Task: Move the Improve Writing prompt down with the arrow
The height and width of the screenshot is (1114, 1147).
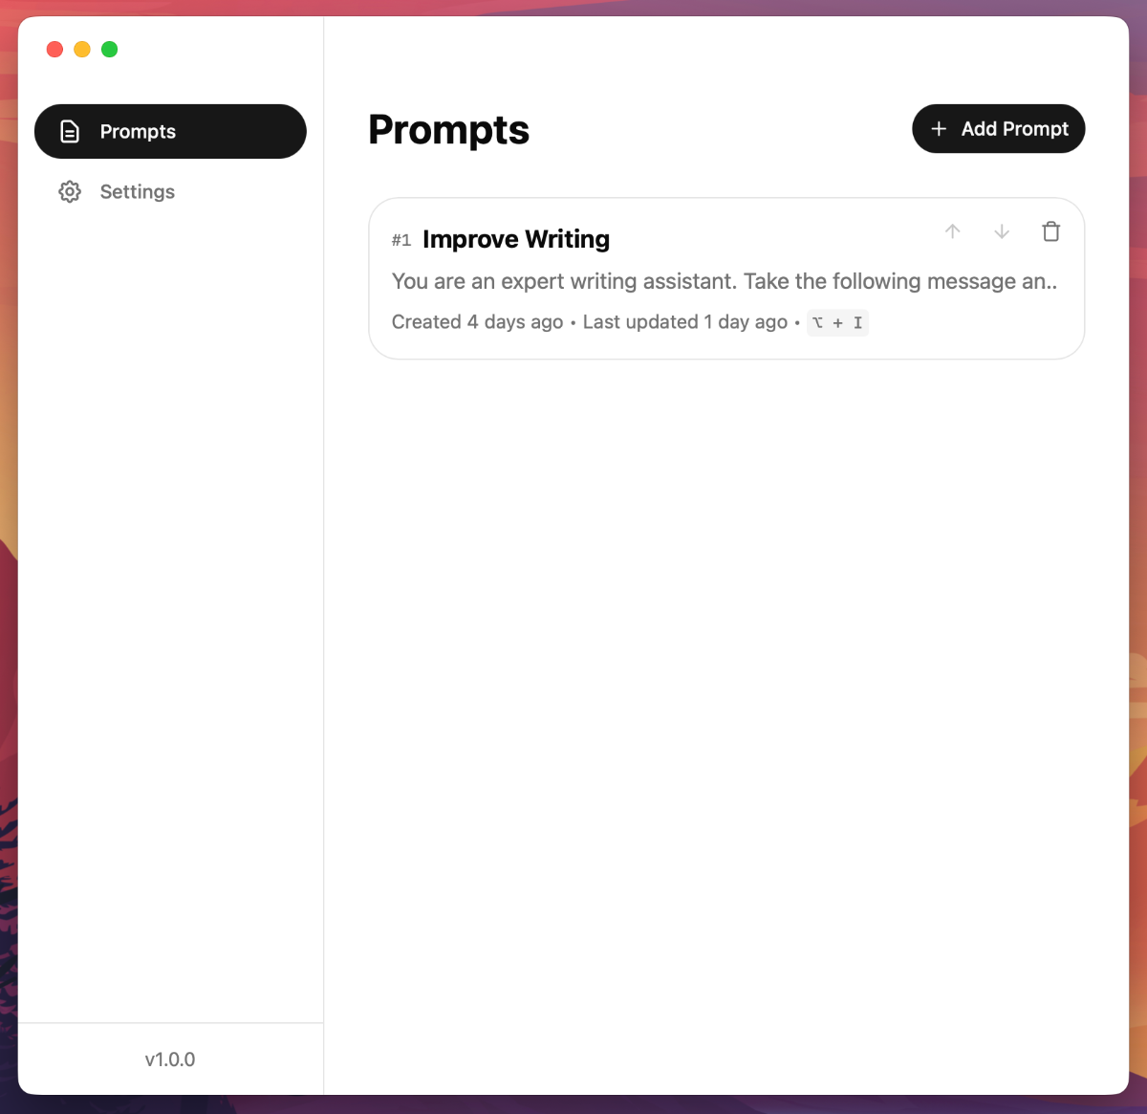Action: coord(1002,231)
